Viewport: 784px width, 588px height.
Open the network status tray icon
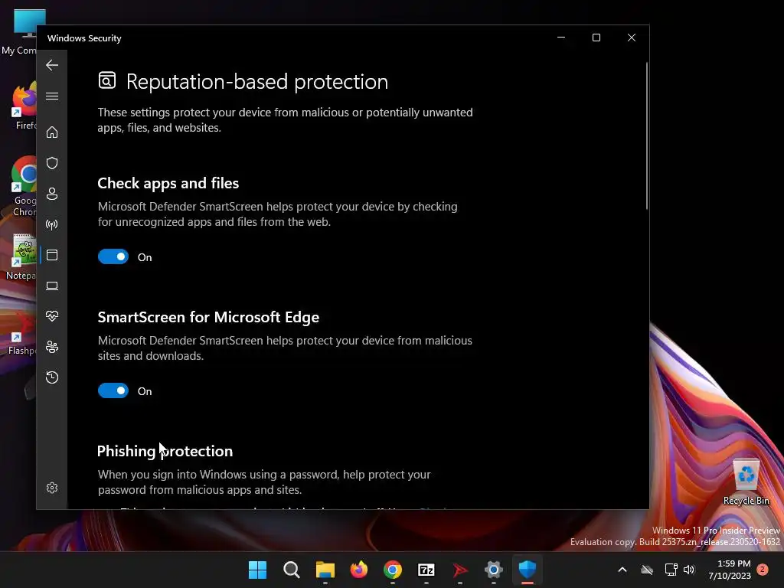(x=671, y=570)
